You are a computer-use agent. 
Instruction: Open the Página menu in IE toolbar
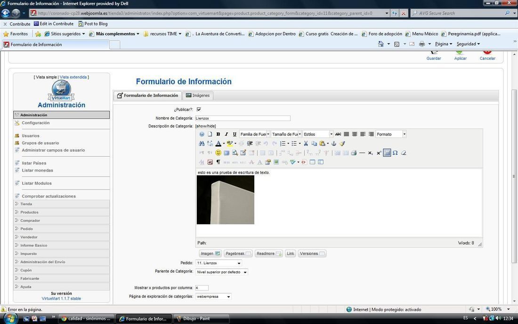point(443,44)
